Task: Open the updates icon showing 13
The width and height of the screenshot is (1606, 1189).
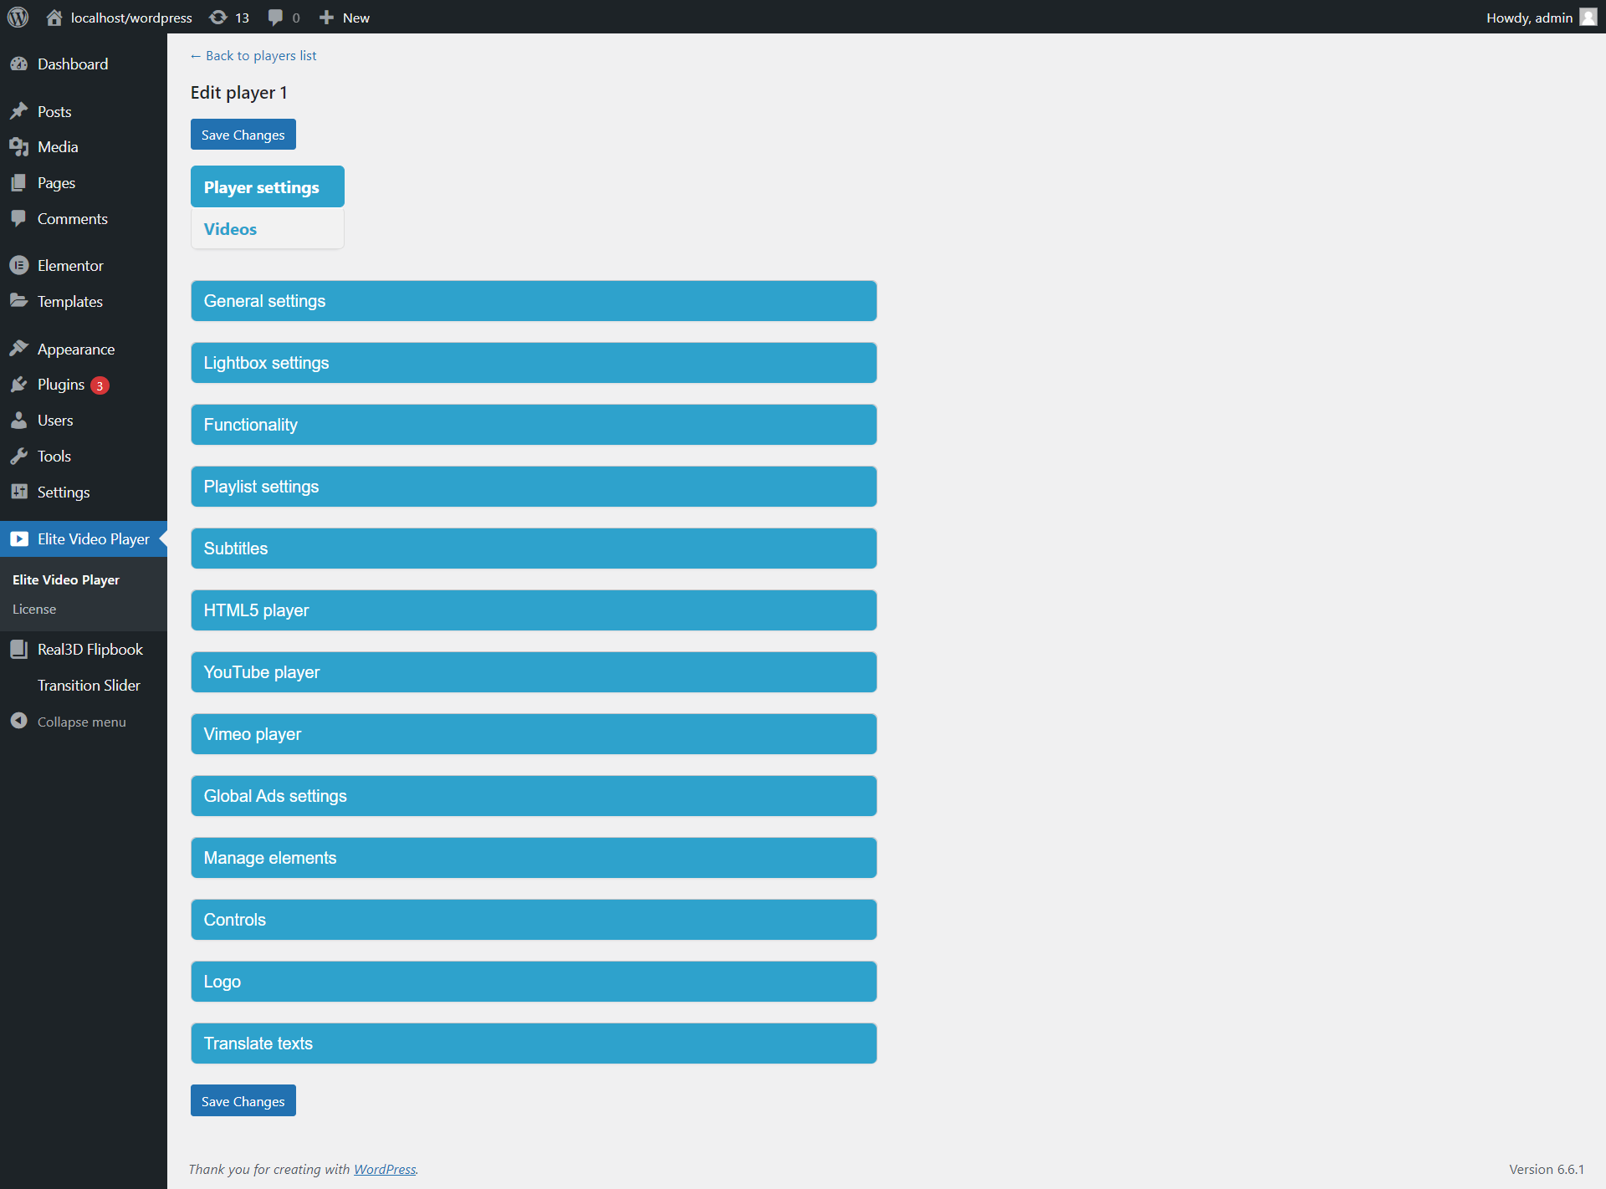Action: pos(219,18)
